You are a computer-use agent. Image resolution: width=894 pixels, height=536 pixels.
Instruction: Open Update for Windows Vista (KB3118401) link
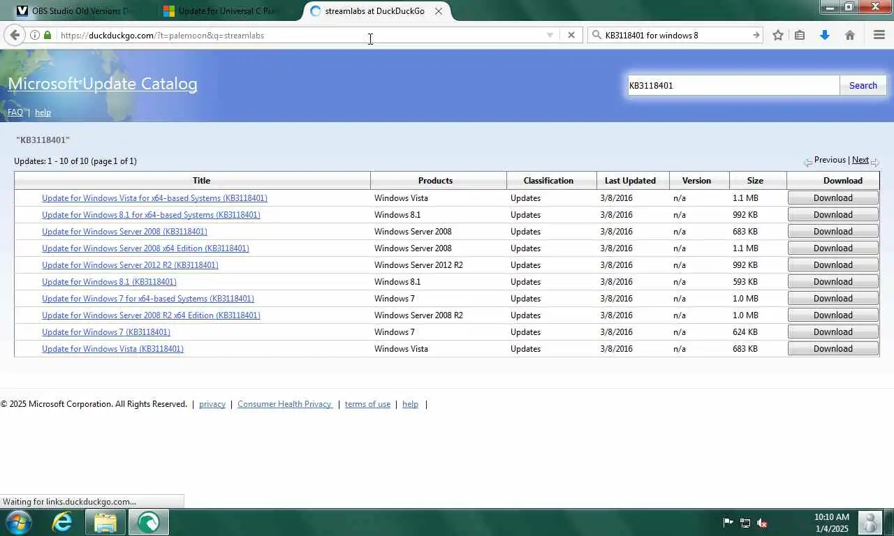[x=112, y=349]
